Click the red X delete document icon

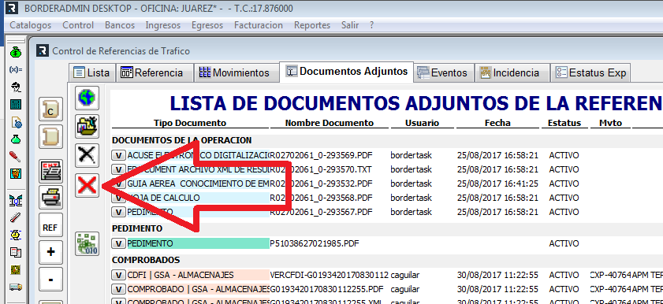click(87, 185)
